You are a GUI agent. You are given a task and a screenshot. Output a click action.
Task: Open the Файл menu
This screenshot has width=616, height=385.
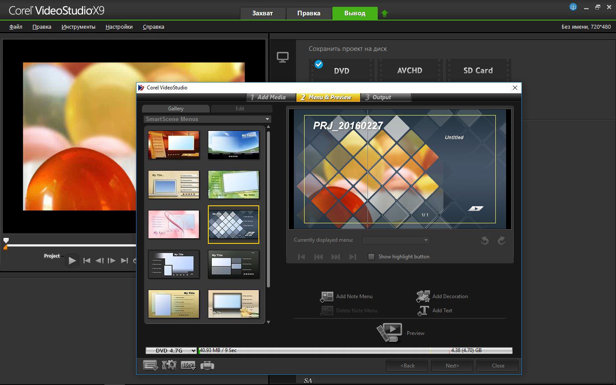pos(16,27)
